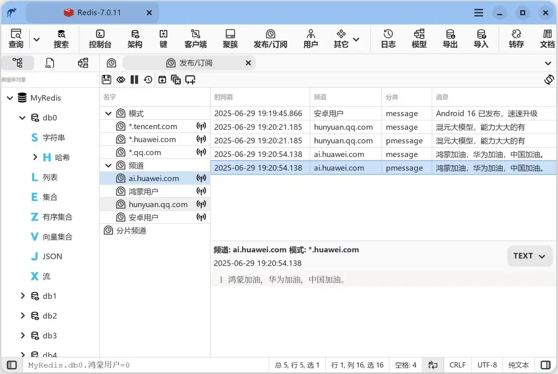The image size is (558, 374).
Task: Open the dropdown arrow beside 查询
Action: 36,39
